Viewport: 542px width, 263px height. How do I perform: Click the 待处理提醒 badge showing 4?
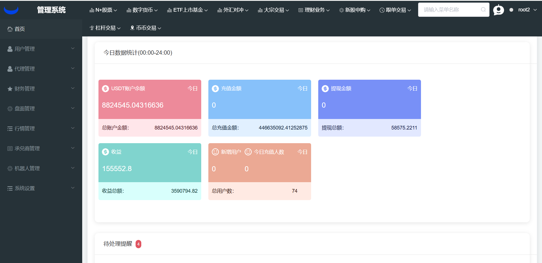click(x=138, y=244)
